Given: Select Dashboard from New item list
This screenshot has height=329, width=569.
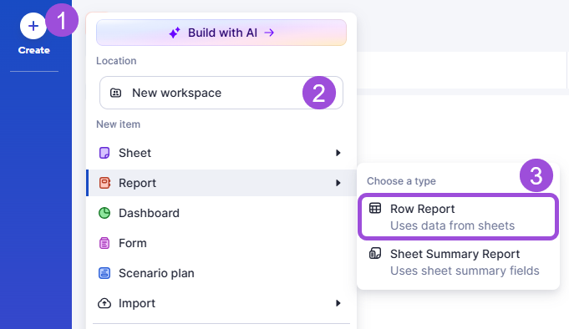Looking at the screenshot, I should pyautogui.click(x=221, y=213).
